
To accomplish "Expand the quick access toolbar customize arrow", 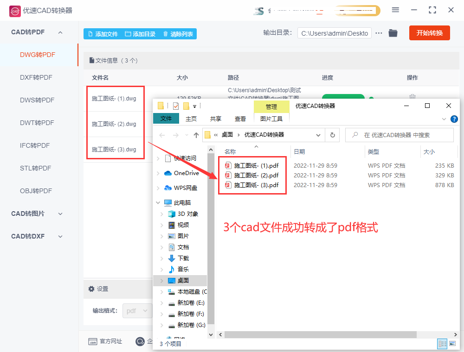I will pos(194,106).
